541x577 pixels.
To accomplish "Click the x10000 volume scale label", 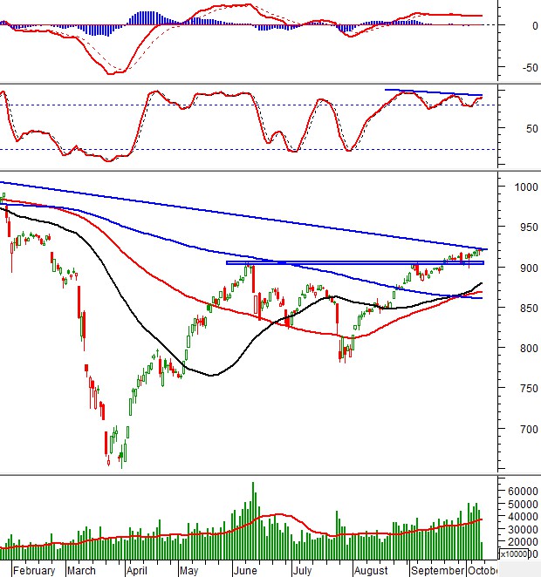I will point(522,554).
